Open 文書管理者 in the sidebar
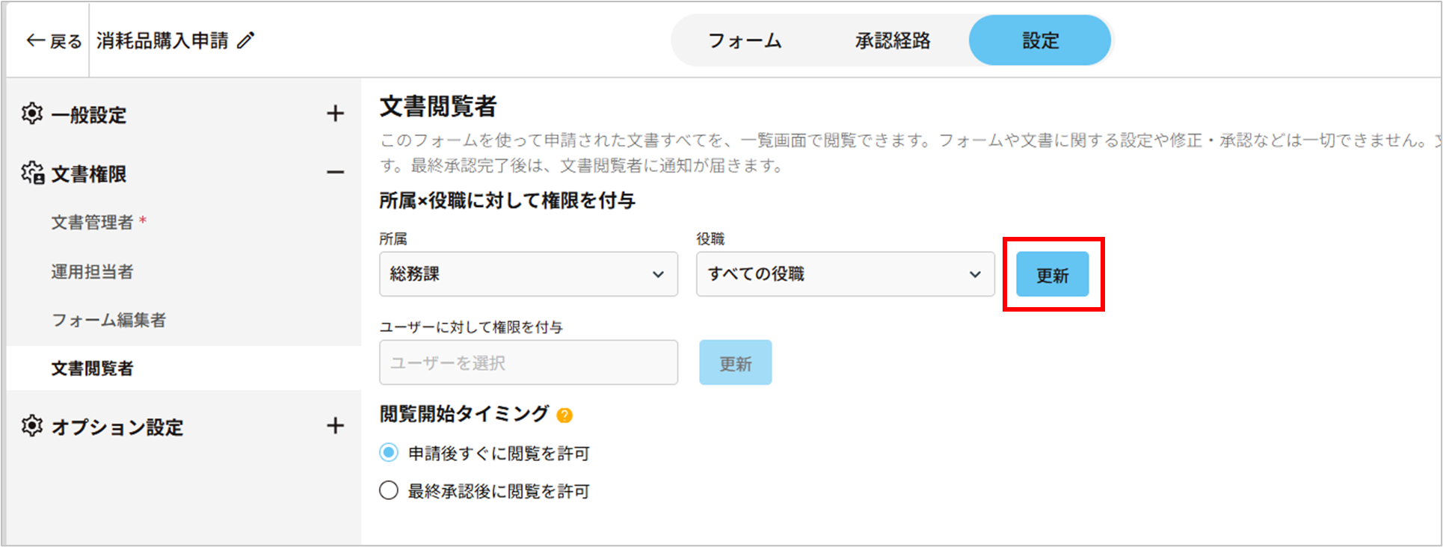The height and width of the screenshot is (547, 1443). click(92, 222)
